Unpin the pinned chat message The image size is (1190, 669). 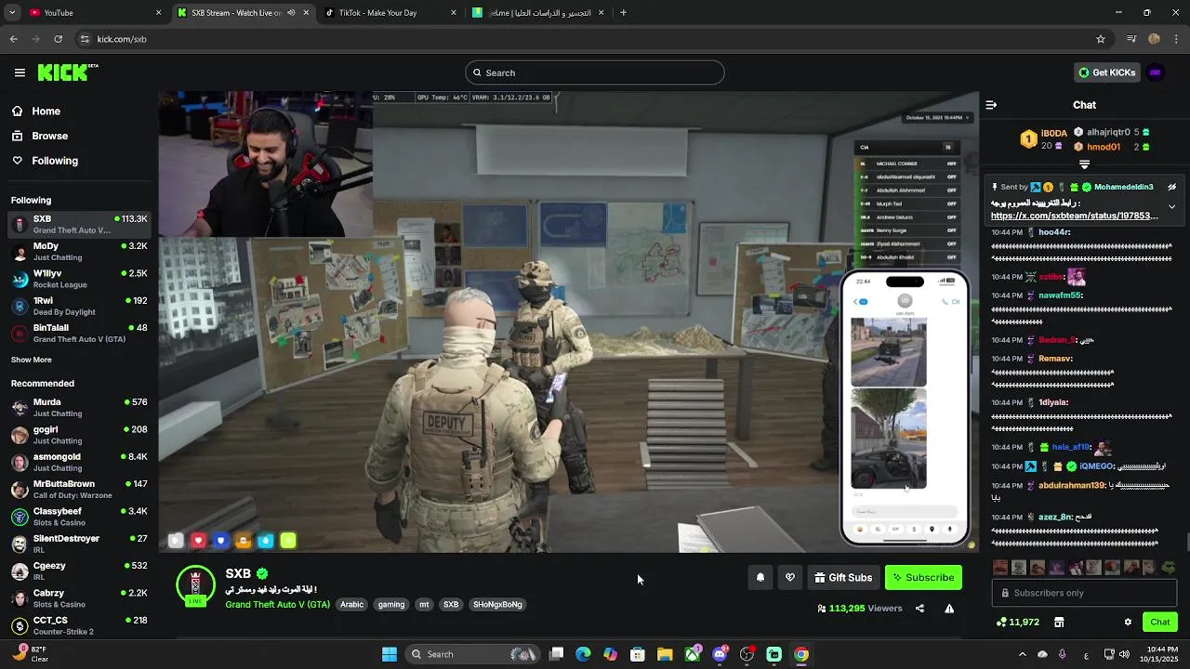pyautogui.click(x=1171, y=187)
